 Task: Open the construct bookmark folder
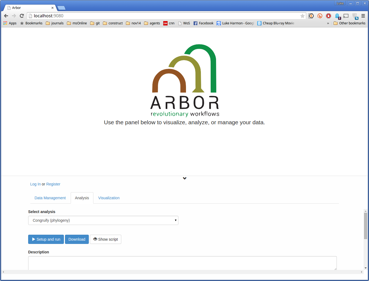pyautogui.click(x=113, y=23)
